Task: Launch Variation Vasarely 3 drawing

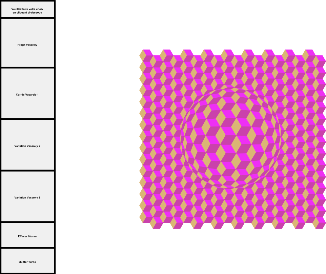Action: (27, 196)
